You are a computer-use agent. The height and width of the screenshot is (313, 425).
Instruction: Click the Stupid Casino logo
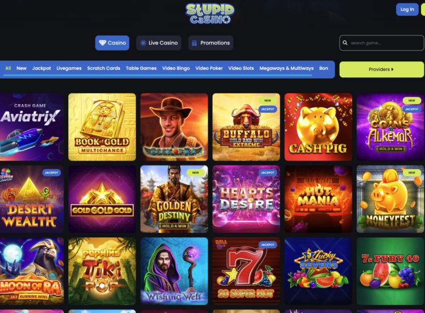pyautogui.click(x=210, y=14)
